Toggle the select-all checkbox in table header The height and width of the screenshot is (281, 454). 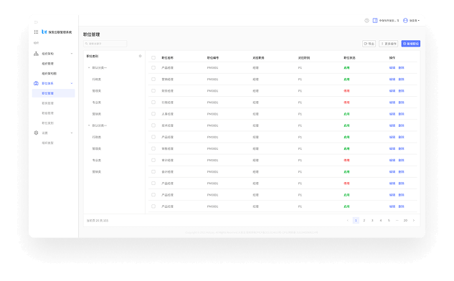click(153, 58)
